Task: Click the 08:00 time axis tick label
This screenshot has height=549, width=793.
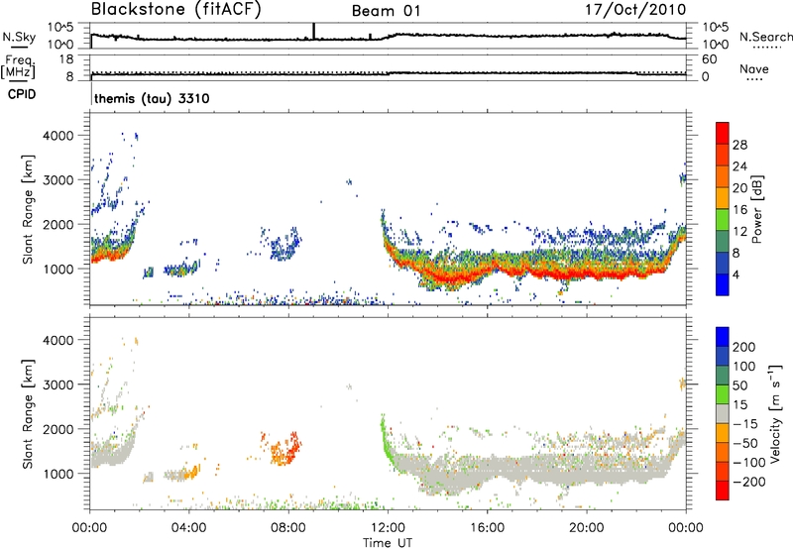Action: pos(287,528)
